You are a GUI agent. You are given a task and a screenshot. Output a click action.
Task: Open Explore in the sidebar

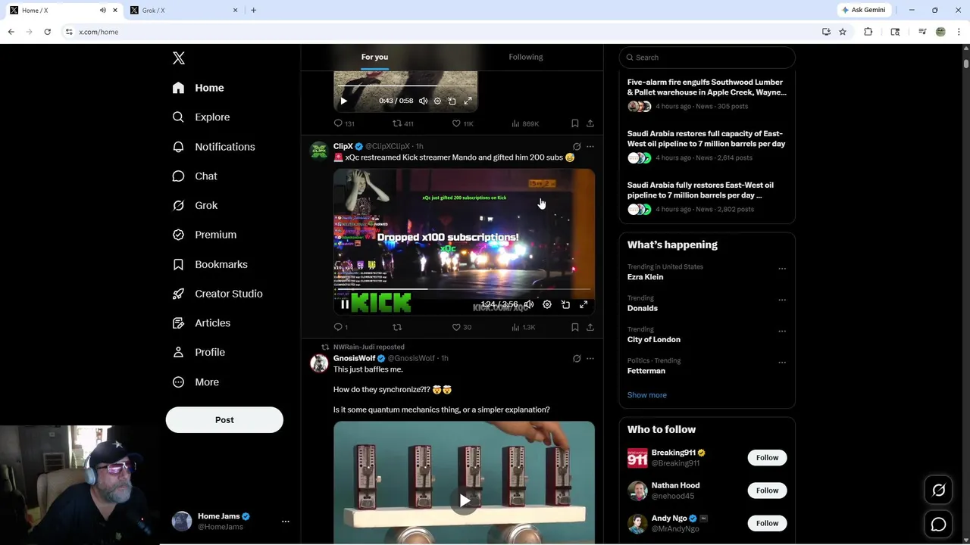pyautogui.click(x=201, y=117)
